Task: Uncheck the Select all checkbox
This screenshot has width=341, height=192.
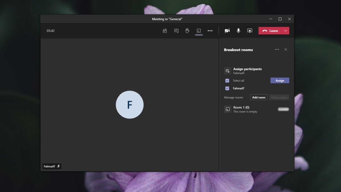Action: click(227, 80)
